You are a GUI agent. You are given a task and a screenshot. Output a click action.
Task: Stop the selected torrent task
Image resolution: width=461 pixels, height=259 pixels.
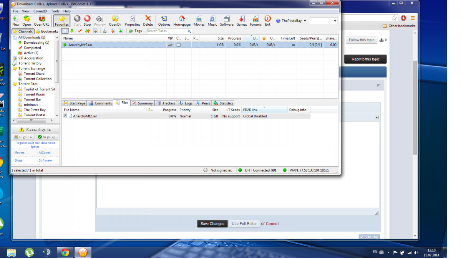pyautogui.click(x=87, y=21)
